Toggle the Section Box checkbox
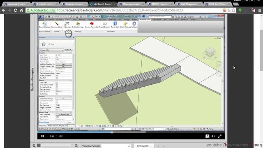 point(57,94)
